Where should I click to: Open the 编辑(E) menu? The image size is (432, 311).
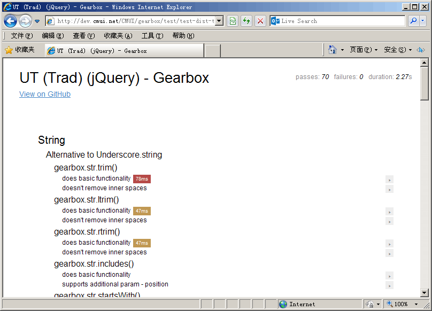(x=53, y=36)
